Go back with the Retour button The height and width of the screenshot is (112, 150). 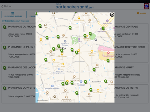point(7,6)
